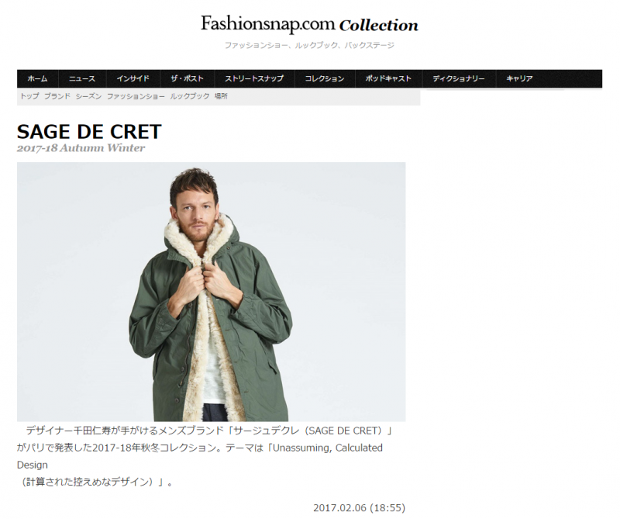Open the ニュース menu item
Image resolution: width=620 pixels, height=519 pixels.
click(x=82, y=78)
